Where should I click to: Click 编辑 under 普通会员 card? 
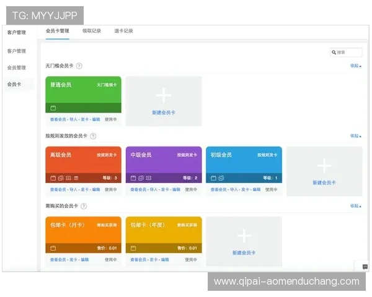click(96, 119)
